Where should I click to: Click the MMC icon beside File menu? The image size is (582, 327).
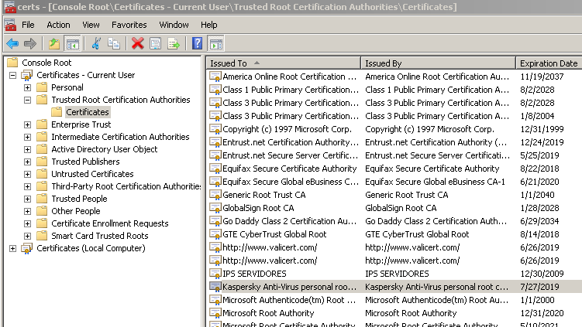point(10,25)
